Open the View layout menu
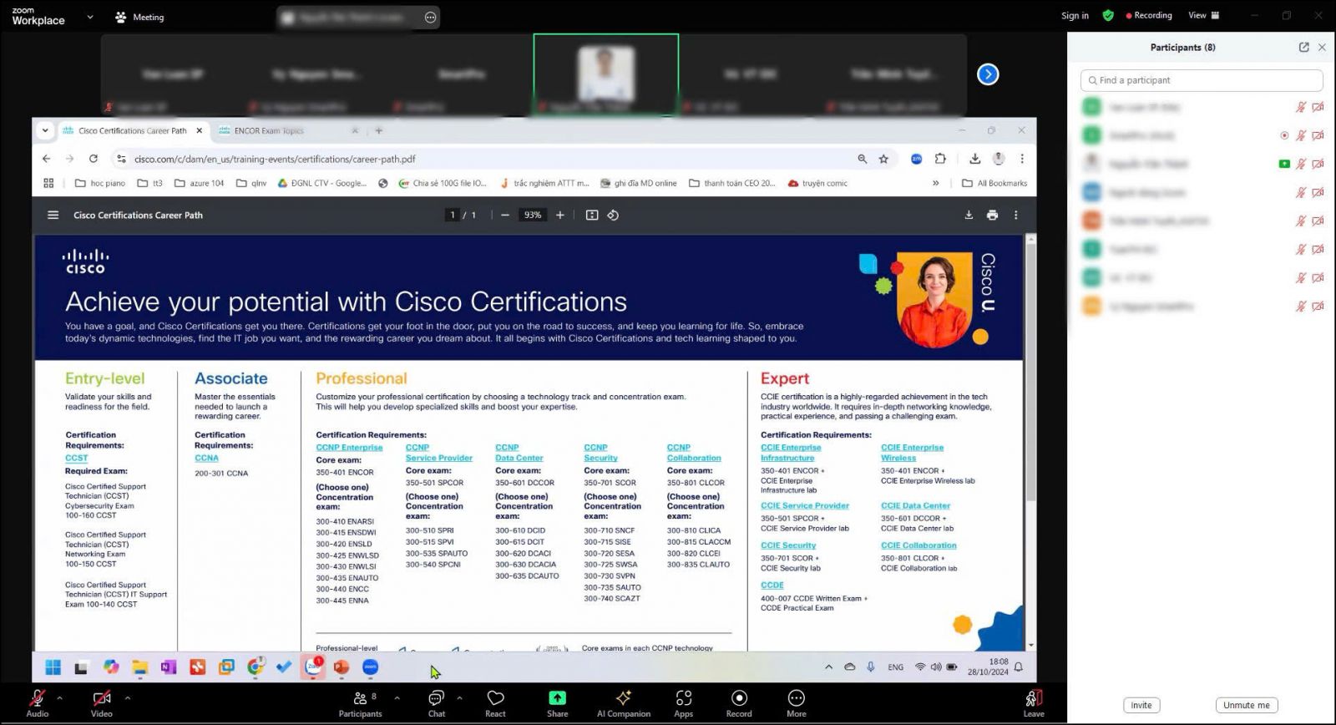The width and height of the screenshot is (1336, 725). click(1203, 15)
